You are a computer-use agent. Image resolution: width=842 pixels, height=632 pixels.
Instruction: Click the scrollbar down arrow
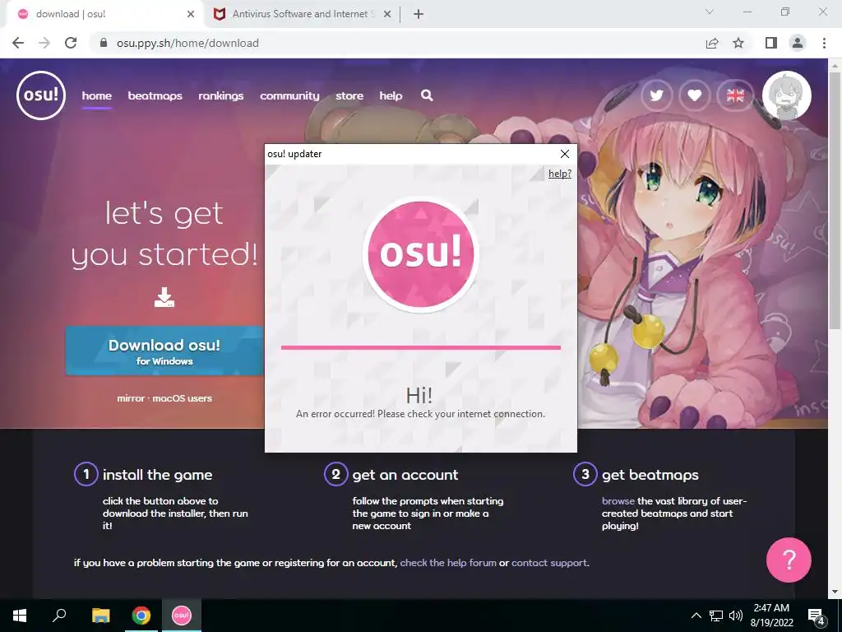[x=835, y=592]
